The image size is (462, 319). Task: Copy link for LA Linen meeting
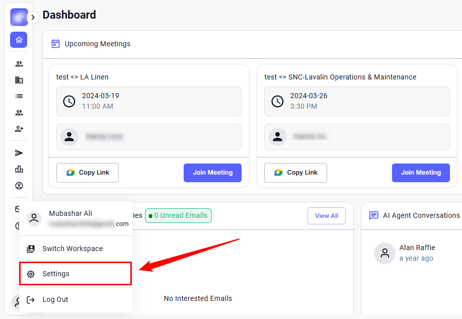coord(88,173)
